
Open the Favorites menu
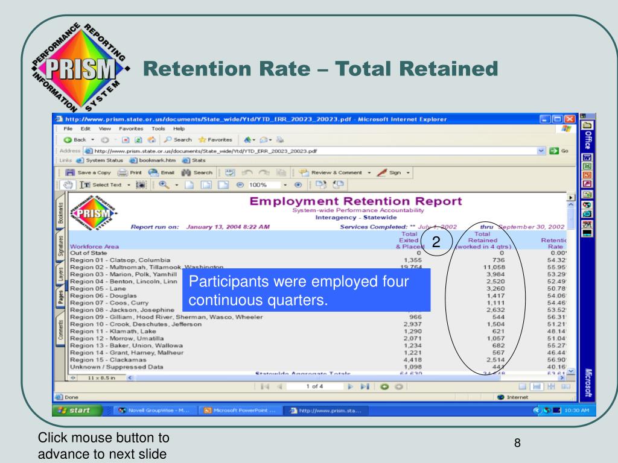131,129
